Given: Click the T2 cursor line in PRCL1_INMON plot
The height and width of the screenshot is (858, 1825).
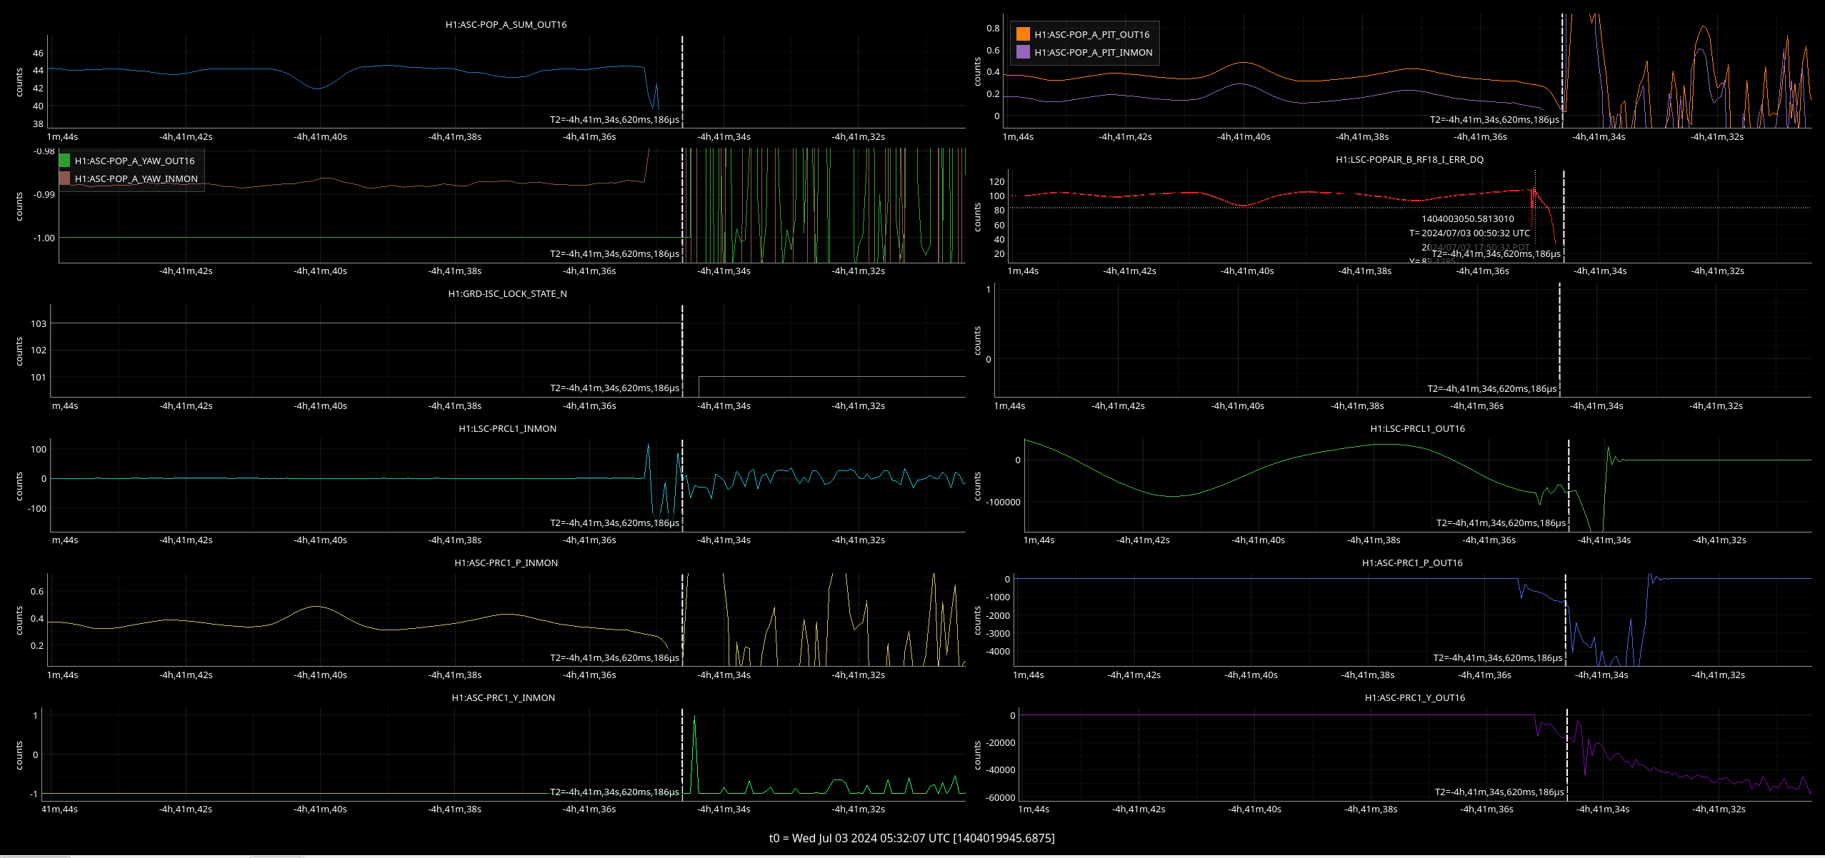Looking at the screenshot, I should (682, 485).
